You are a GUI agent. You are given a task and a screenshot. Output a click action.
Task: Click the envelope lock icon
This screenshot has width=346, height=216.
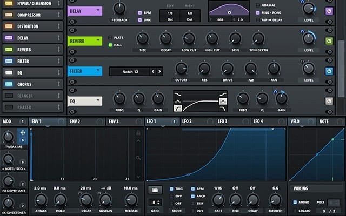[x=138, y=133]
